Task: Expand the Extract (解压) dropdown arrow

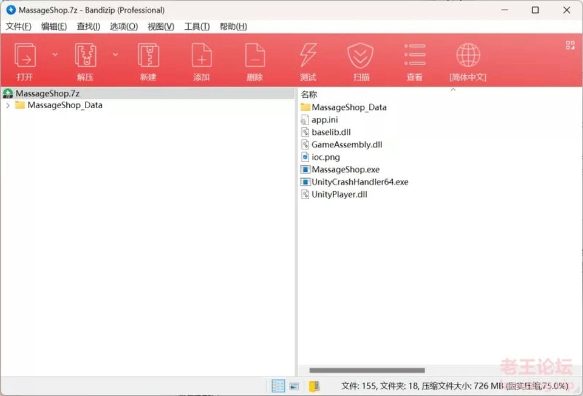Action: click(115, 55)
